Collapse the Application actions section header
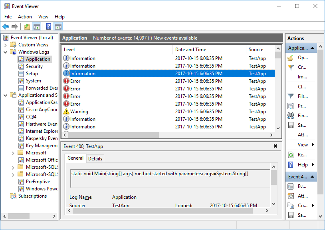Screen dimensions: 325x230 pos(301,48)
